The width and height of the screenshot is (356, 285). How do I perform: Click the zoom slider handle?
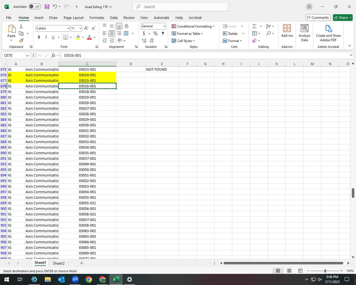[x=325, y=271]
